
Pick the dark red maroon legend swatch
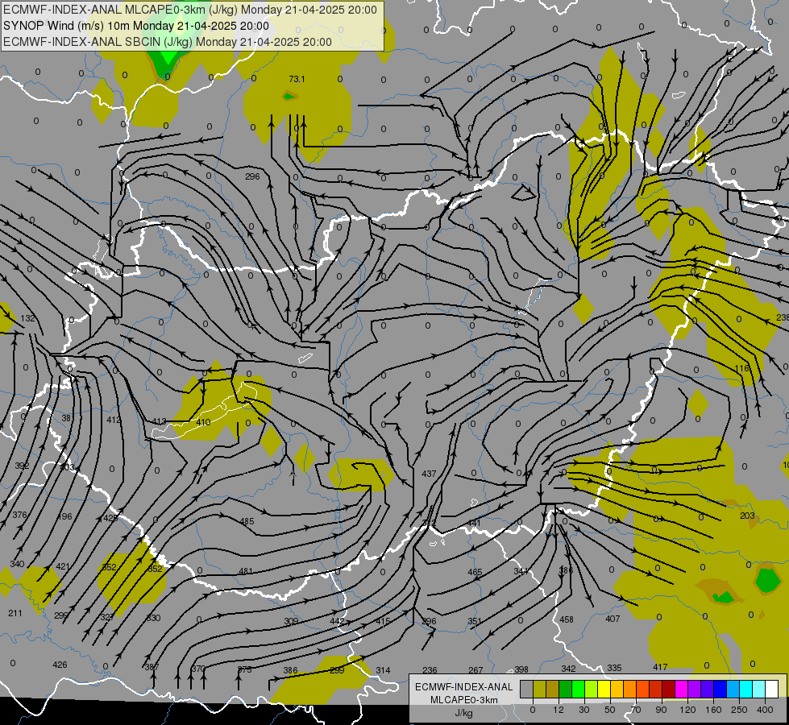coord(669,689)
